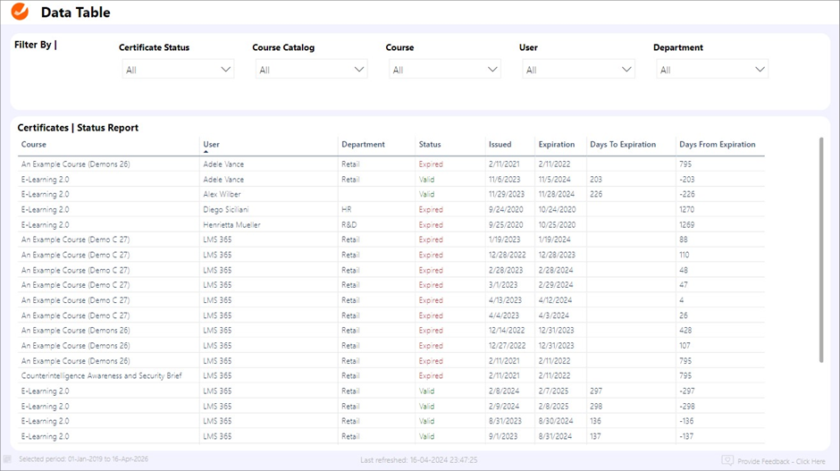This screenshot has width=840, height=471.
Task: Sort by Days To Expiration column
Action: 623,144
